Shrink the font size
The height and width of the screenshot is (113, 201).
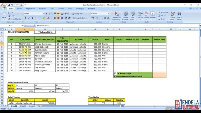(50, 14)
